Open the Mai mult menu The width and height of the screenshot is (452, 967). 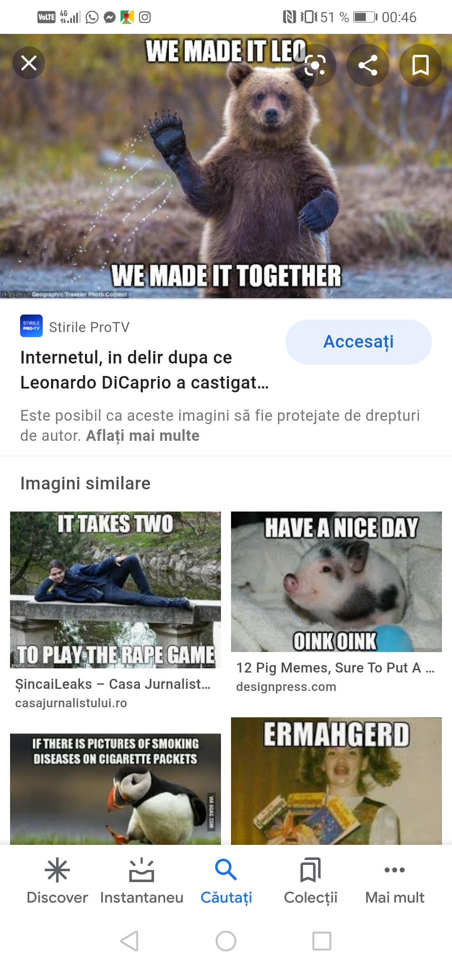pyautogui.click(x=395, y=881)
